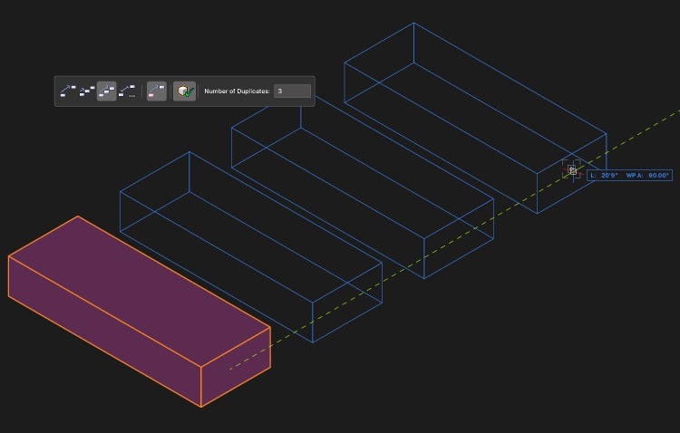The height and width of the screenshot is (433, 680).
Task: Click the WP A: 90.00° angle readout
Action: (647, 175)
